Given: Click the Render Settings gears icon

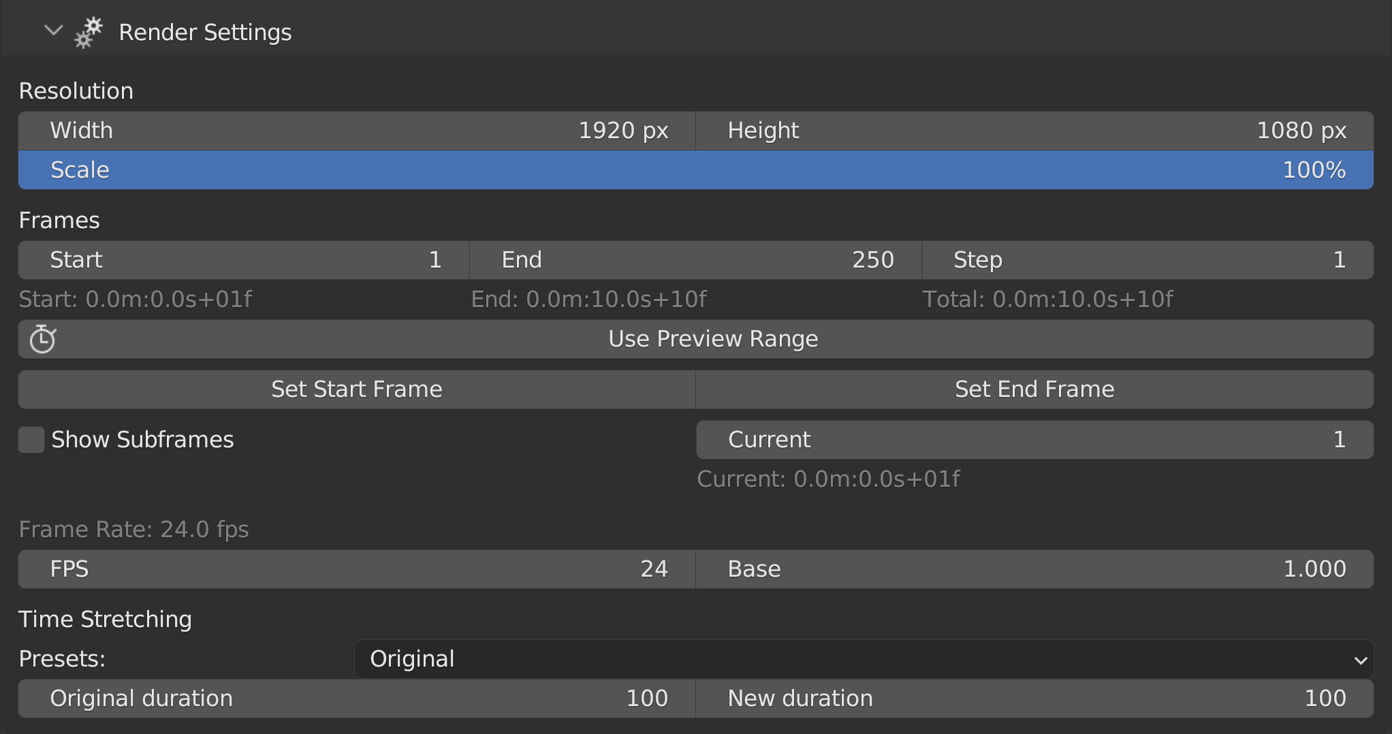Looking at the screenshot, I should click(89, 33).
